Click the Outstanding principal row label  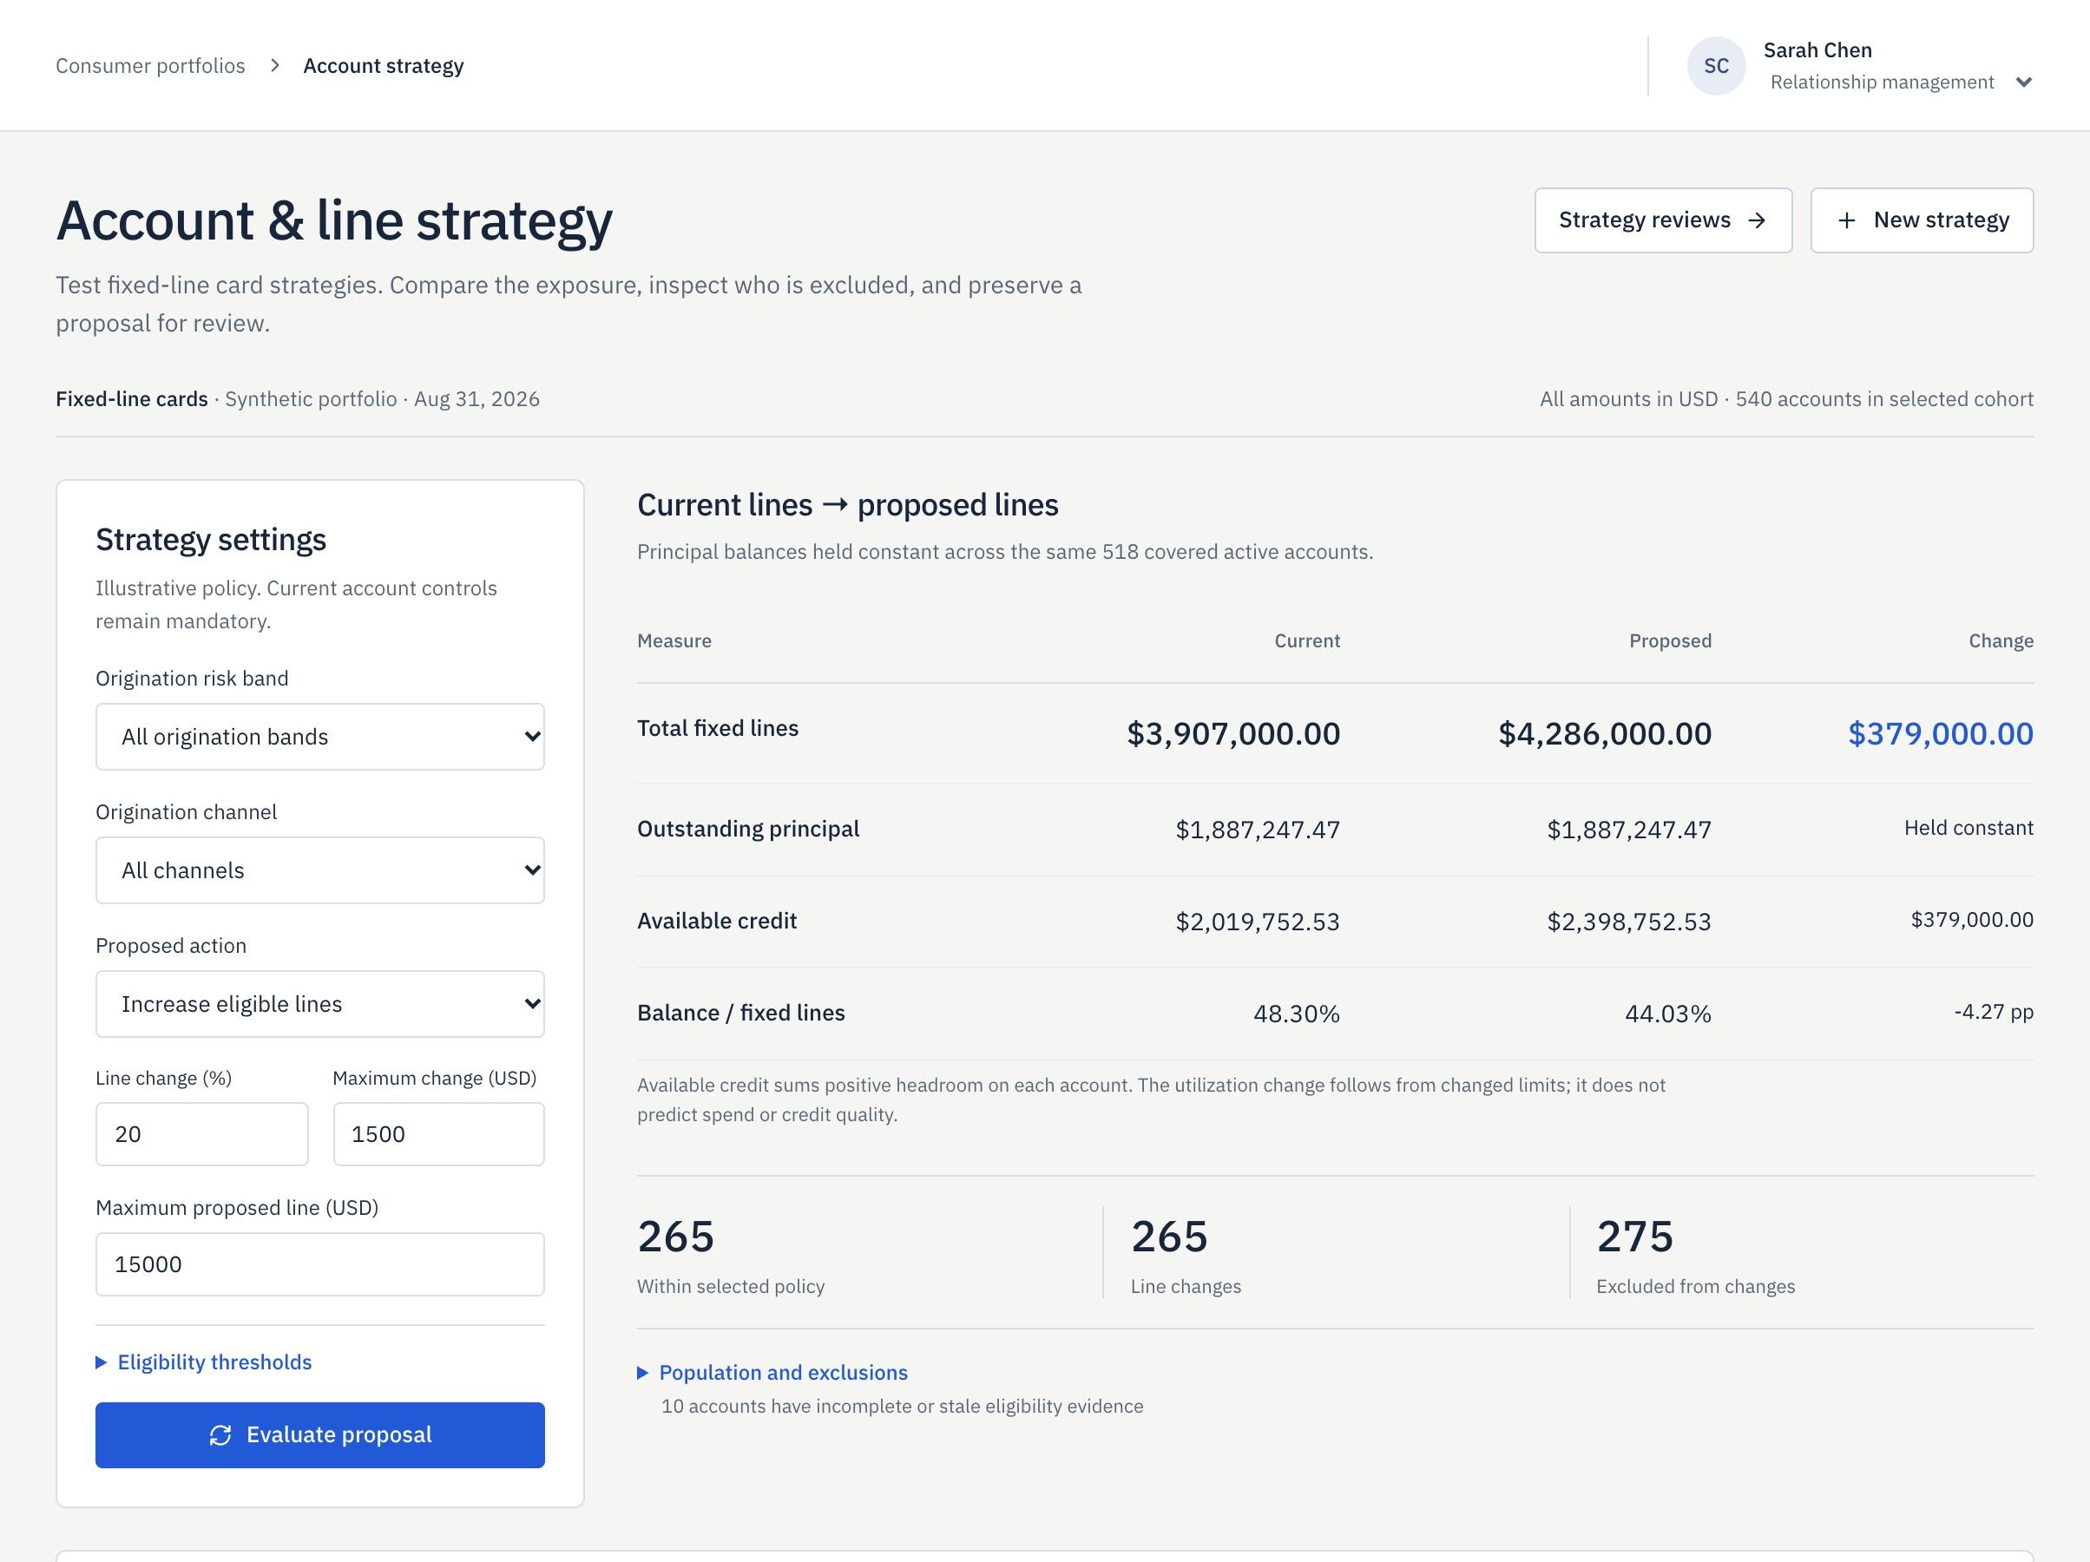(x=748, y=829)
